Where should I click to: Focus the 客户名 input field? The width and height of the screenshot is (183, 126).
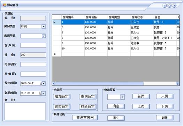[x=33, y=45]
